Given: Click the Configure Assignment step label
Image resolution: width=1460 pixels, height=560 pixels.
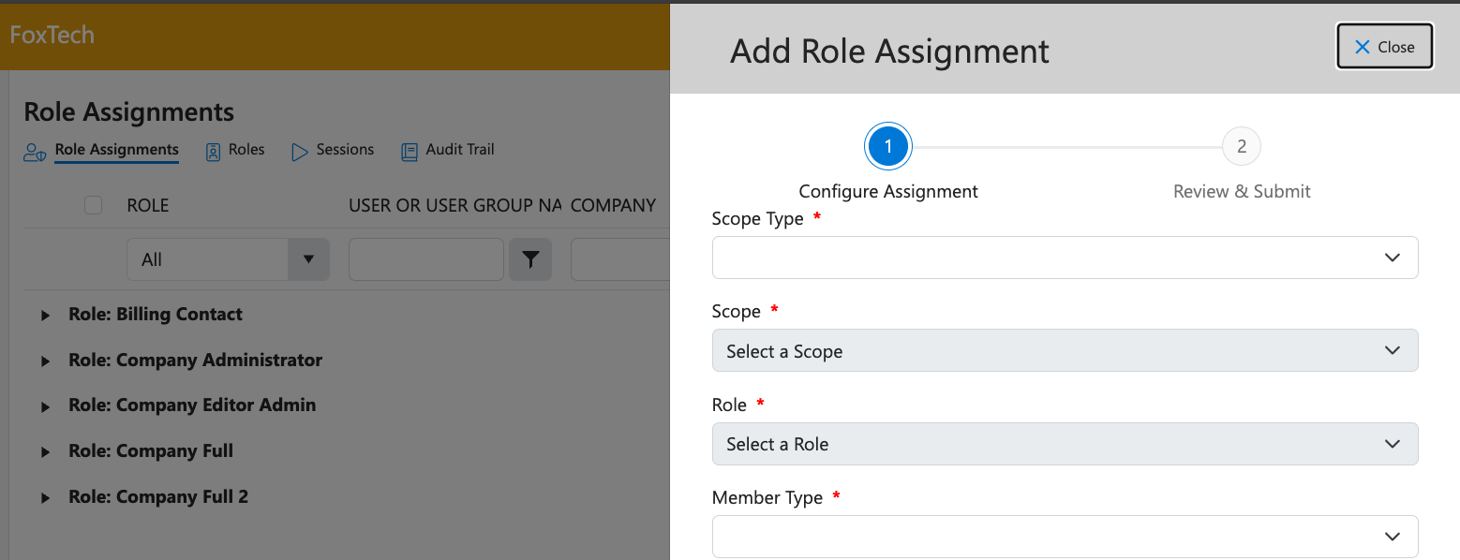Looking at the screenshot, I should 888,191.
